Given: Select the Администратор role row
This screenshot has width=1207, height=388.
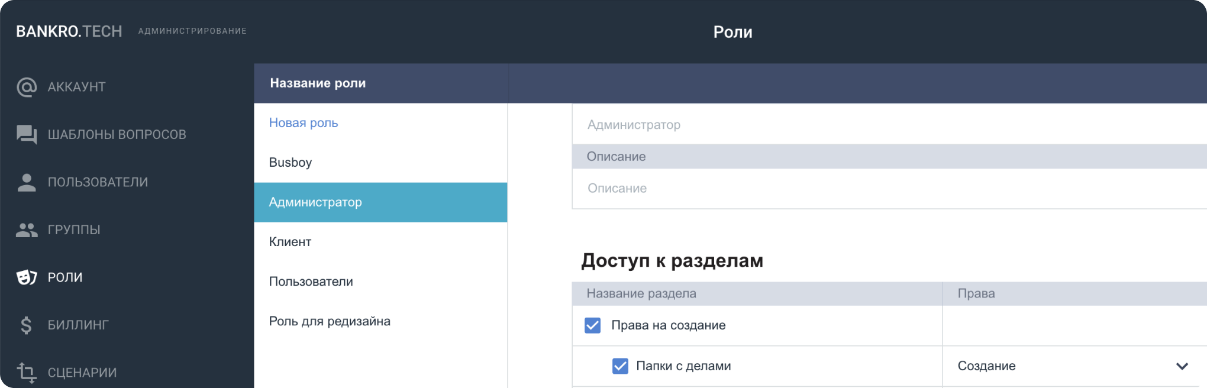Looking at the screenshot, I should click(x=380, y=202).
